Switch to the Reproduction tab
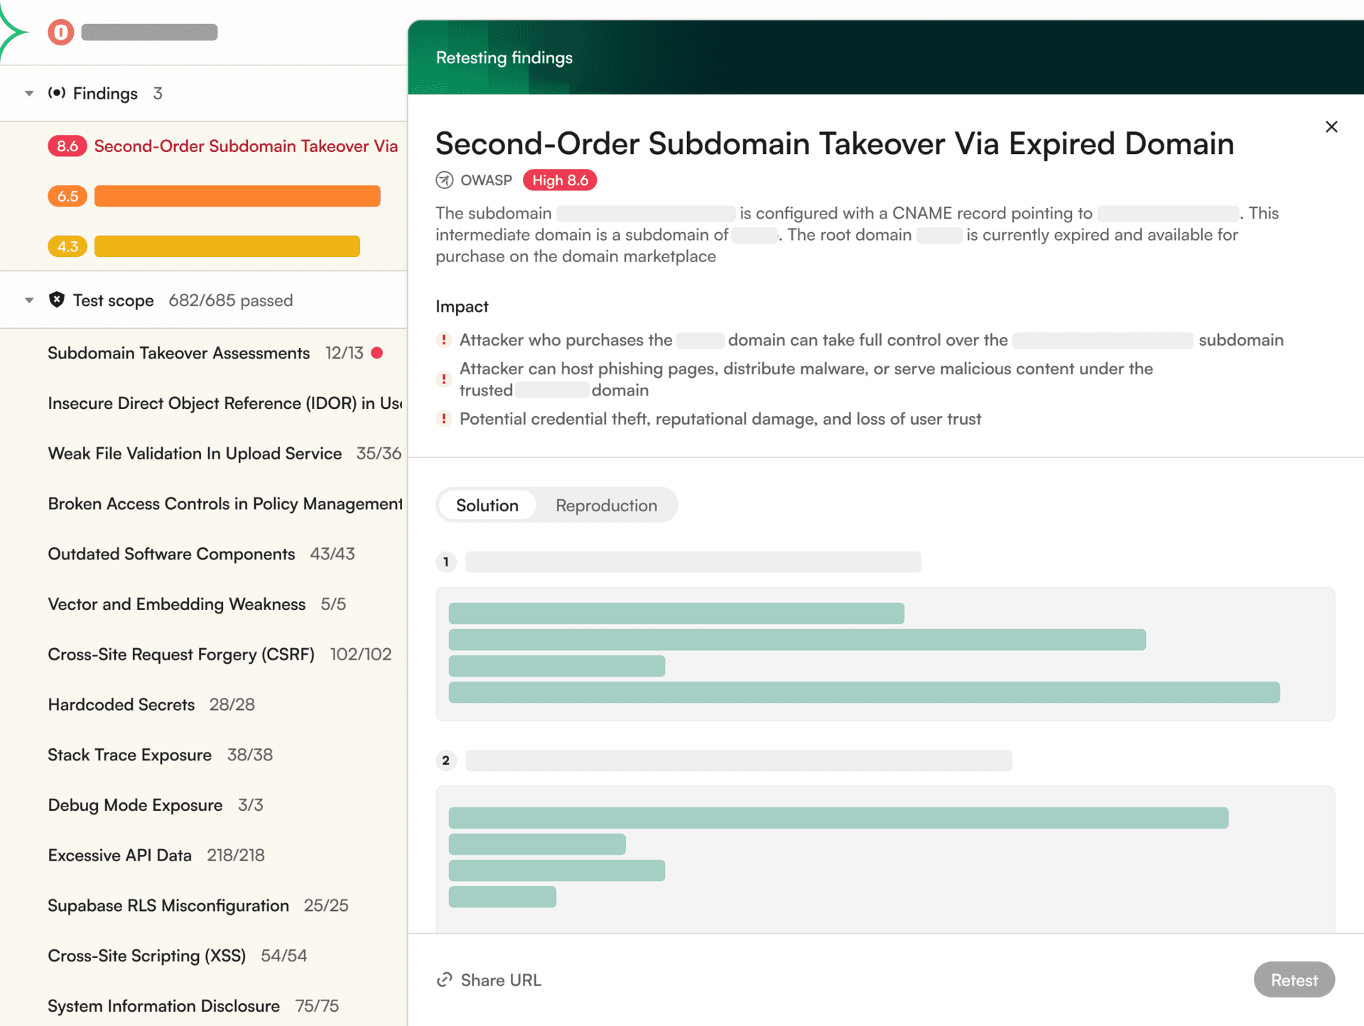Image resolution: width=1364 pixels, height=1026 pixels. pos(606,505)
